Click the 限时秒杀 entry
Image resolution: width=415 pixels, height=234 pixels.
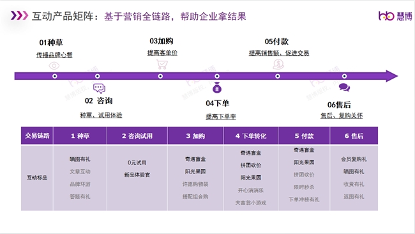click(304, 187)
